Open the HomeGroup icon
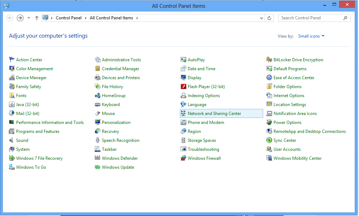Image resolution: width=359 pixels, height=216 pixels. [x=98, y=95]
